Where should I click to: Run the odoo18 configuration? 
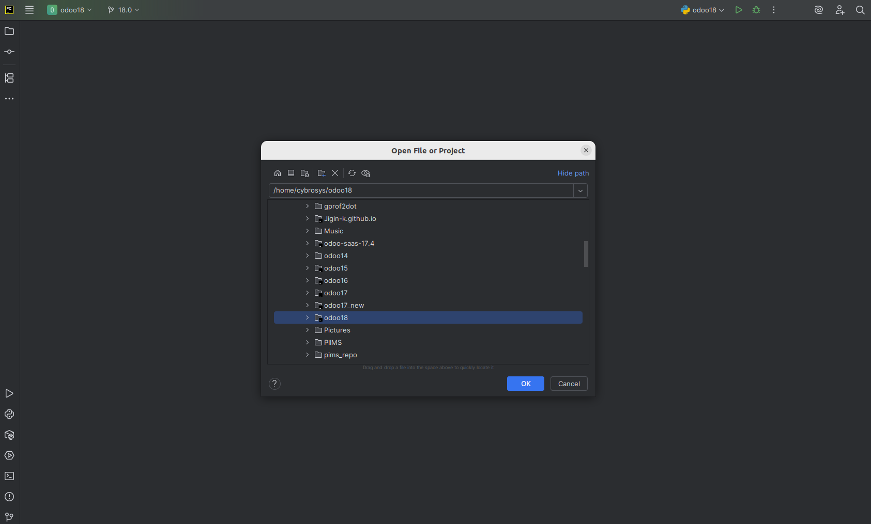pos(739,10)
